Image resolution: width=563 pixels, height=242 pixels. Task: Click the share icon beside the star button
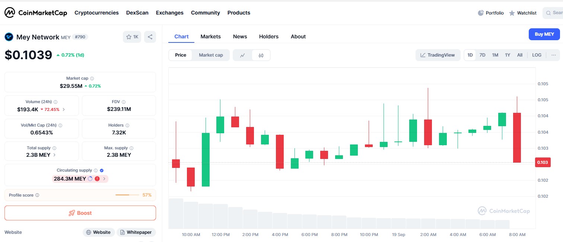150,37
